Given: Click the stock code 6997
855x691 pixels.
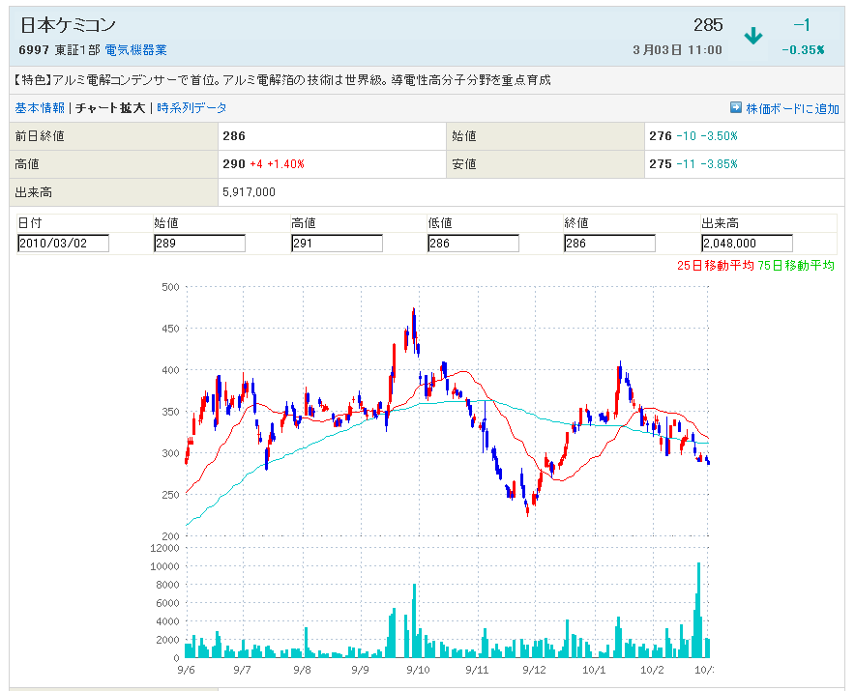Looking at the screenshot, I should pyautogui.click(x=35, y=50).
